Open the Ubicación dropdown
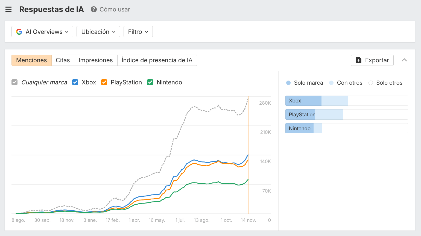The height and width of the screenshot is (236, 421). (98, 31)
